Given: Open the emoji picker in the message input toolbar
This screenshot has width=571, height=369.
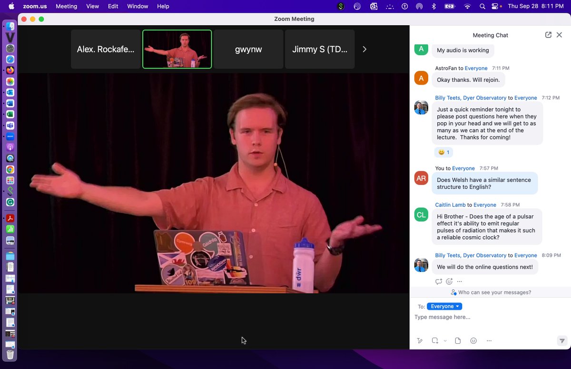Looking at the screenshot, I should click(x=473, y=340).
